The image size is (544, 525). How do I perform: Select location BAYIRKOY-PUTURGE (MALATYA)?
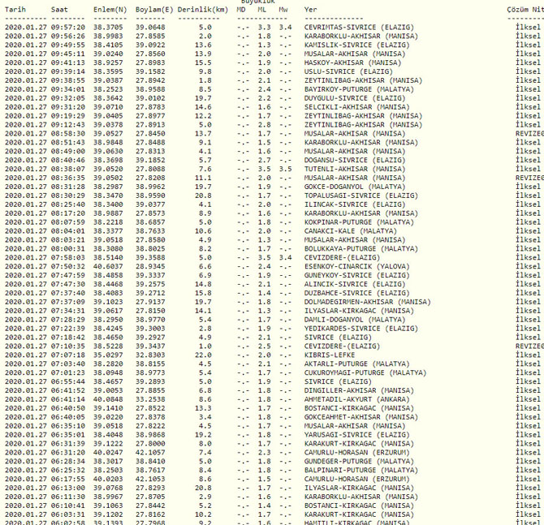(x=359, y=89)
